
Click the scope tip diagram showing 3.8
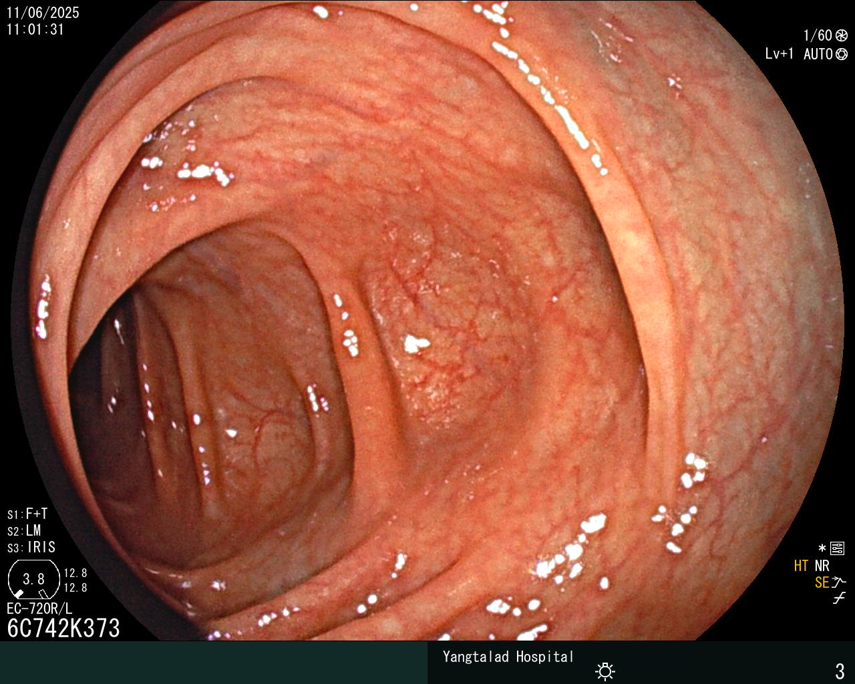pyautogui.click(x=33, y=579)
